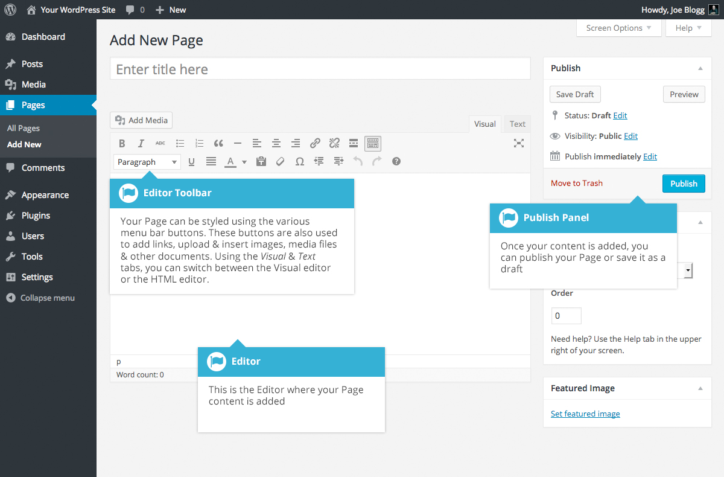
Task: Visit Your WordPress Site from admin bar
Action: (72, 10)
